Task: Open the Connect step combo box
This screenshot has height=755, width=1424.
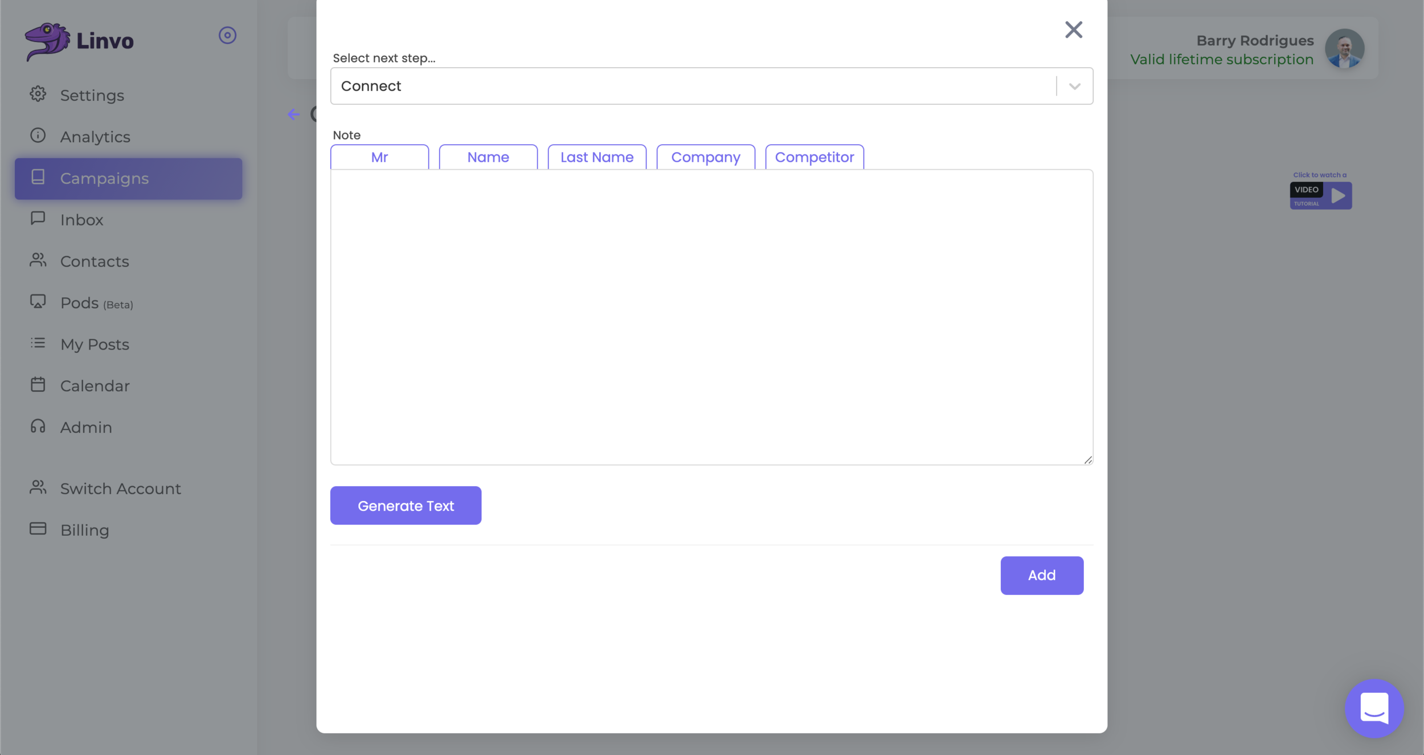Action: click(x=692, y=87)
